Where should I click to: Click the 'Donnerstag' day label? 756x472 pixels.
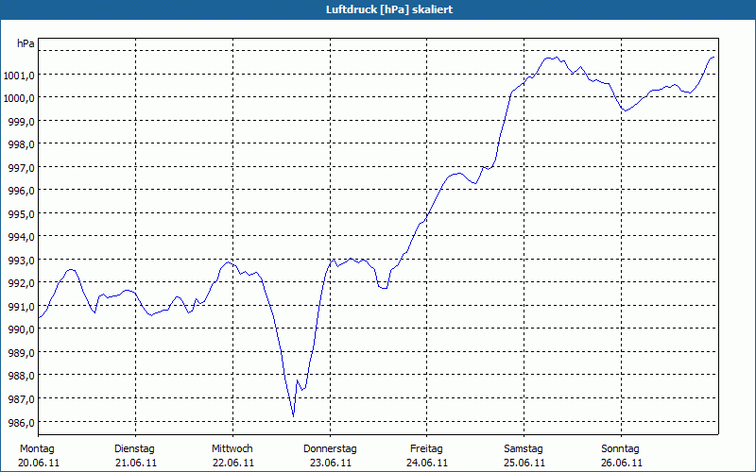[330, 449]
